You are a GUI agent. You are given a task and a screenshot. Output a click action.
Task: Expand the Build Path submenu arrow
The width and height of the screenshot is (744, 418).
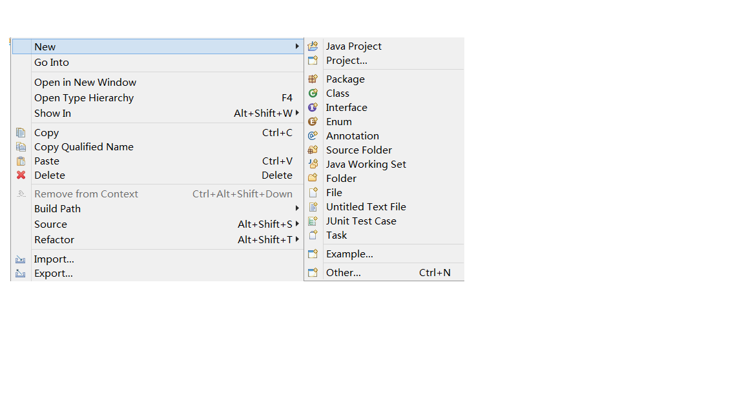[x=297, y=208]
